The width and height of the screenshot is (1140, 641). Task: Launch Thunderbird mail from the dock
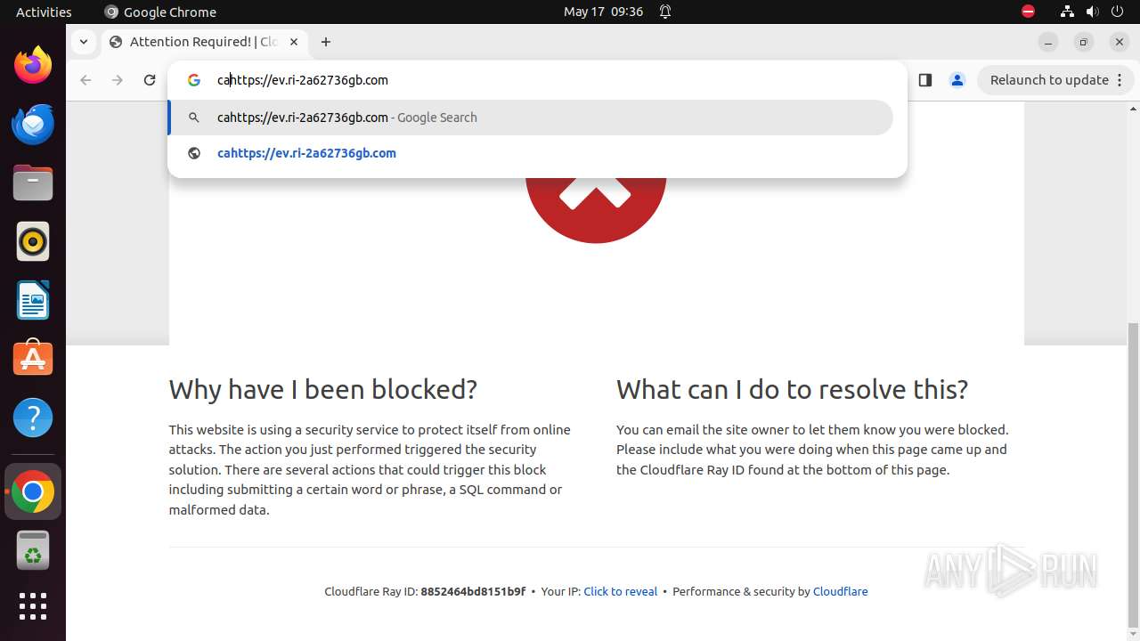pos(33,124)
